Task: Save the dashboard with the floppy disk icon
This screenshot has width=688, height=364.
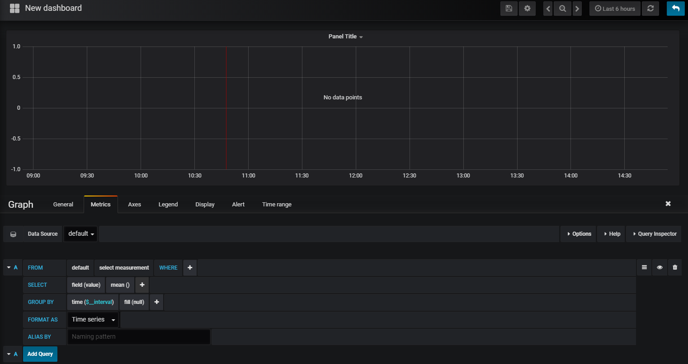Action: 509,9
